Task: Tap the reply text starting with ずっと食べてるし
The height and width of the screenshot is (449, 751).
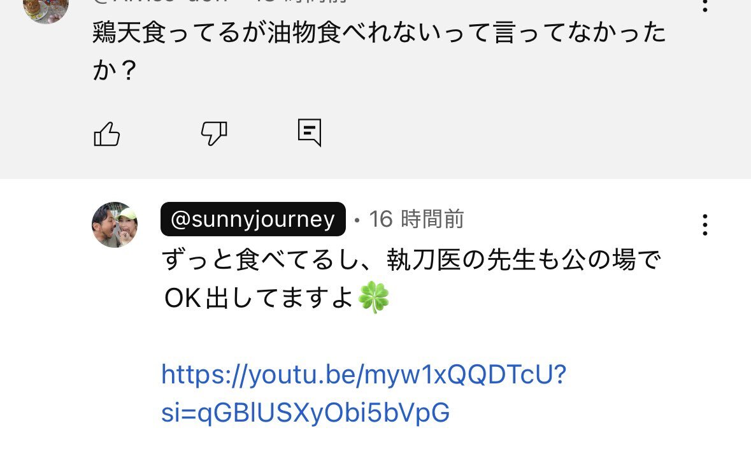Action: click(x=412, y=260)
